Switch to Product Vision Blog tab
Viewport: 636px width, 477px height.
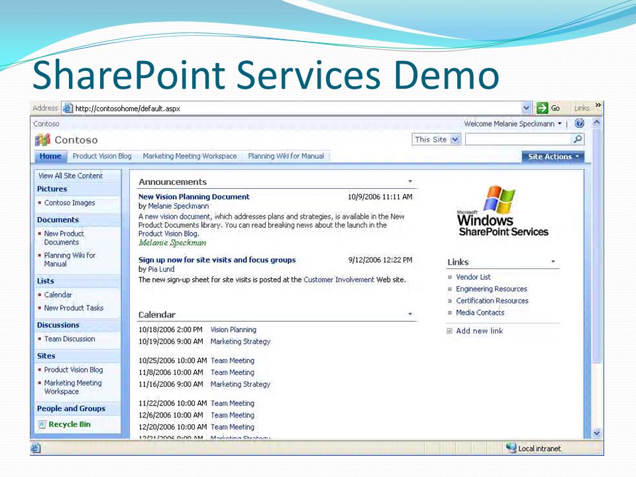click(x=102, y=156)
